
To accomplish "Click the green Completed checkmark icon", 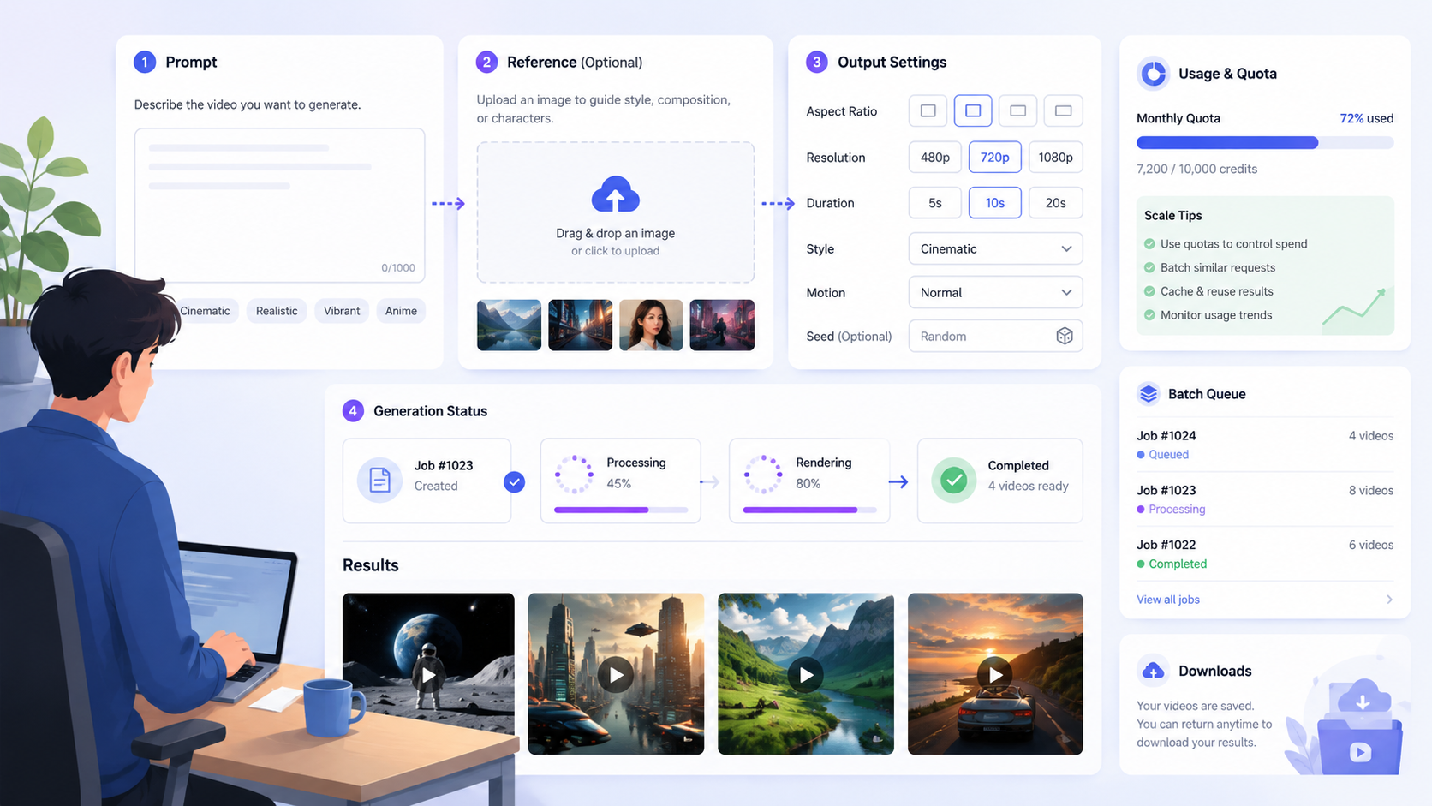I will [953, 481].
